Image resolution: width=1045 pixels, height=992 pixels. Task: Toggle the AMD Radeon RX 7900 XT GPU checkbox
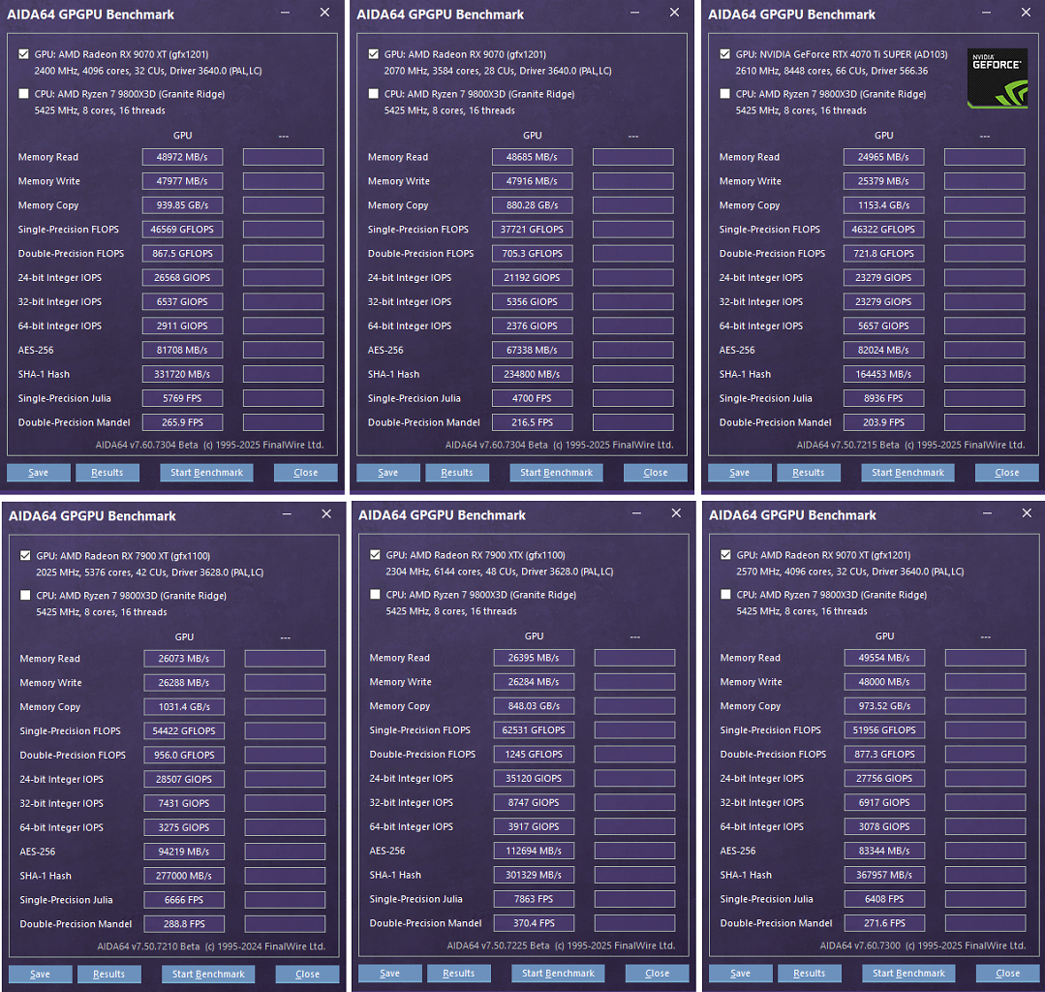click(x=25, y=555)
